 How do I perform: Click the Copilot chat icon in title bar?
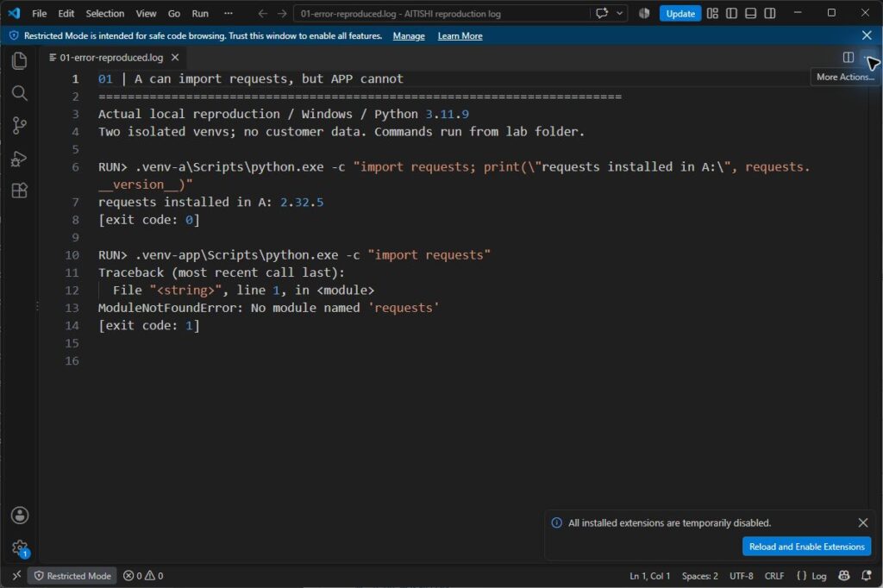pyautogui.click(x=602, y=13)
